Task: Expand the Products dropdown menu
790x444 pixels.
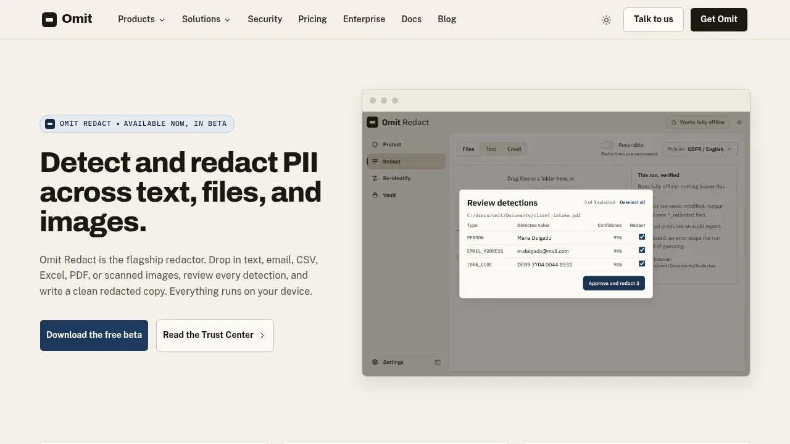Action: 141,19
